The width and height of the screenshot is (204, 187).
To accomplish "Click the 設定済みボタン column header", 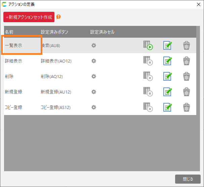I will point(55,32).
